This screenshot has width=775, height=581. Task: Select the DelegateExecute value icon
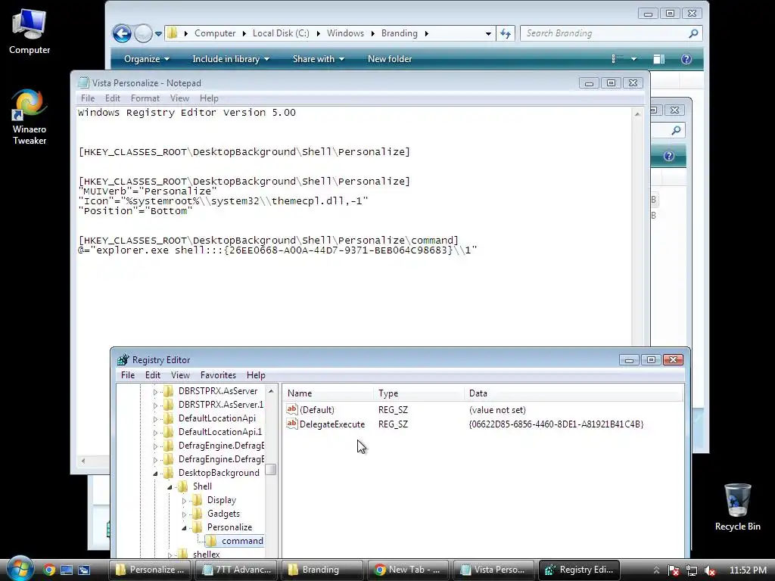tap(292, 424)
